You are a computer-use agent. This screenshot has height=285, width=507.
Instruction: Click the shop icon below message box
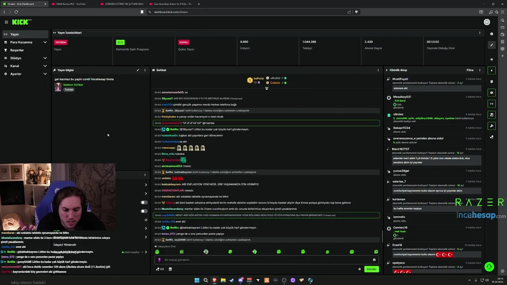click(170, 269)
